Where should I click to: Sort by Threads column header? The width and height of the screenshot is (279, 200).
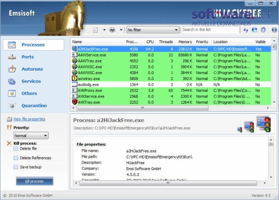click(166, 42)
